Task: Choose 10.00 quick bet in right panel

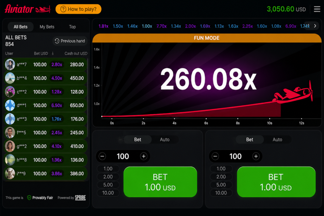Action: coord(221,193)
